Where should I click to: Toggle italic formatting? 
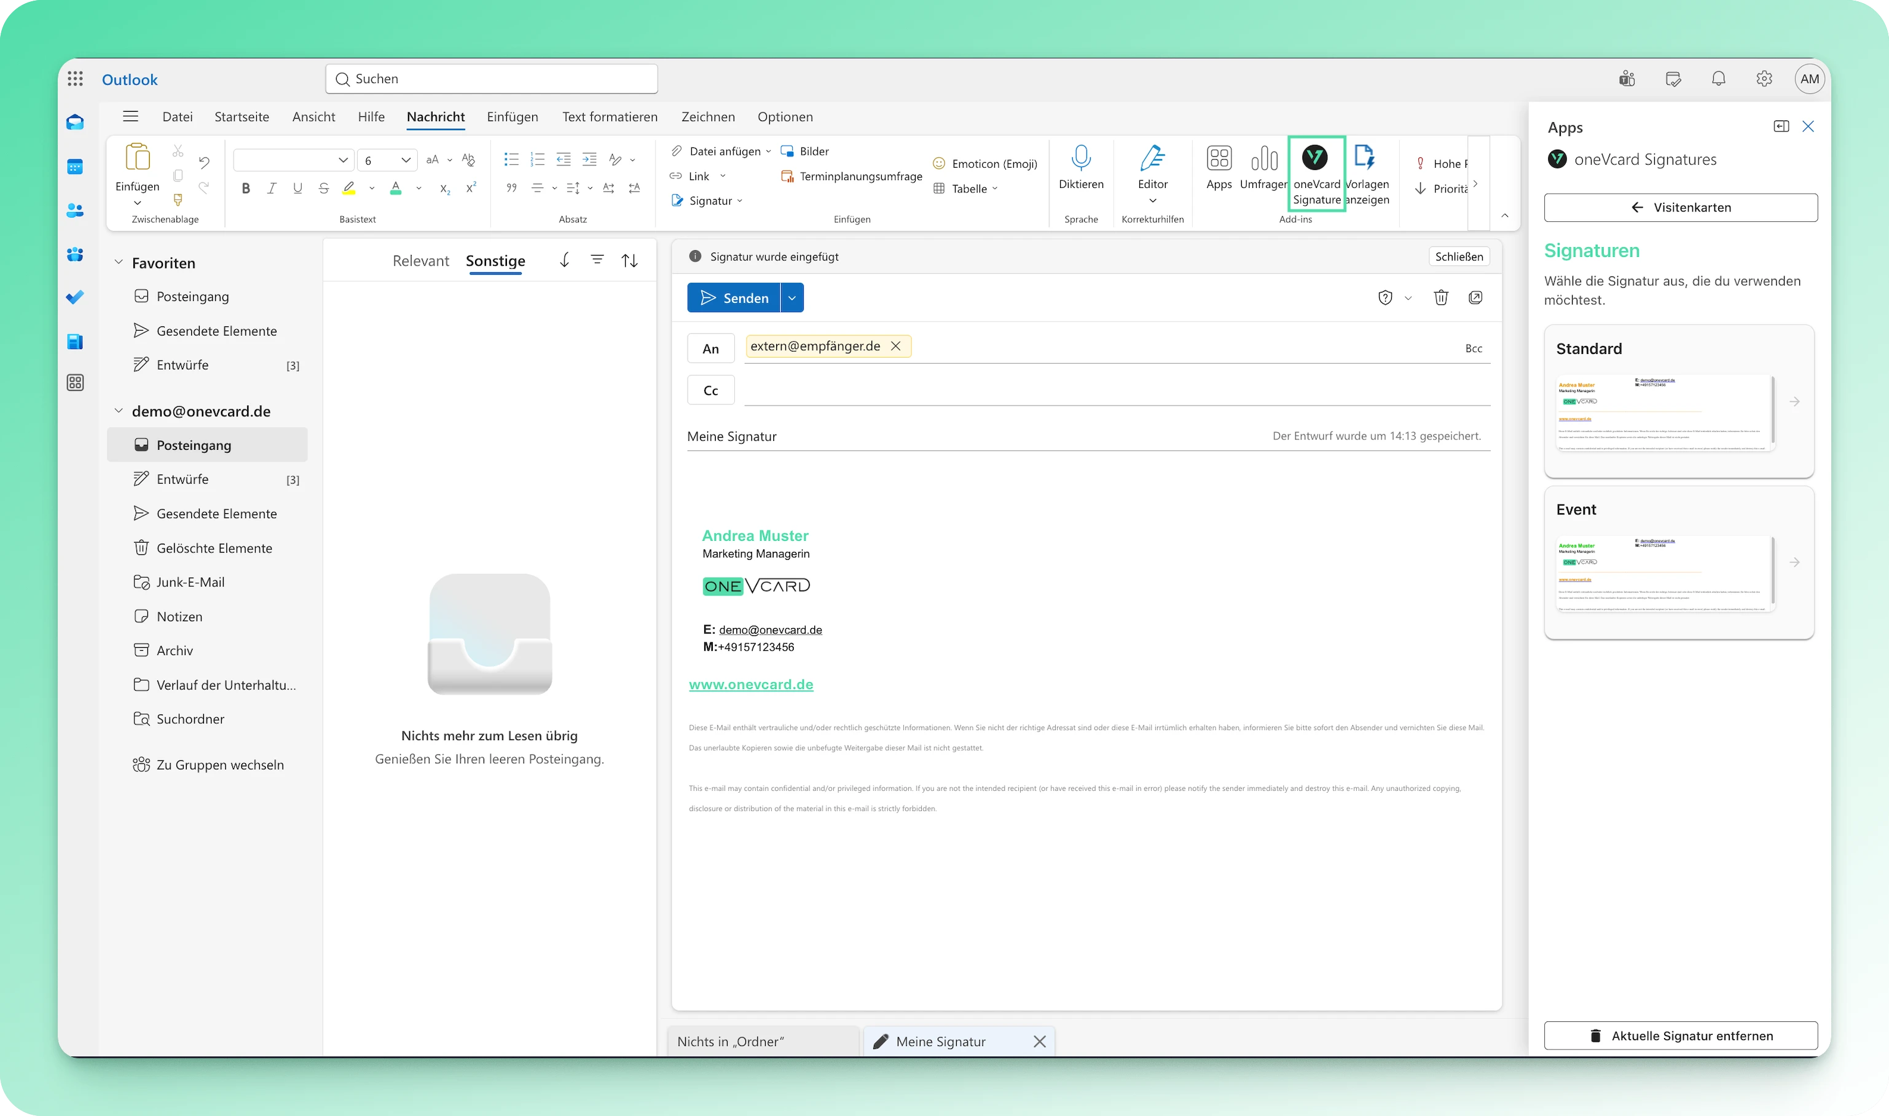tap(272, 189)
